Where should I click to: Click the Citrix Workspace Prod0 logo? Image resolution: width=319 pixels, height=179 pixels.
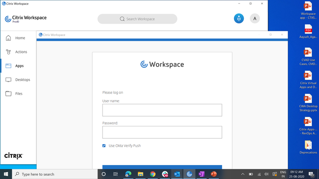26,19
